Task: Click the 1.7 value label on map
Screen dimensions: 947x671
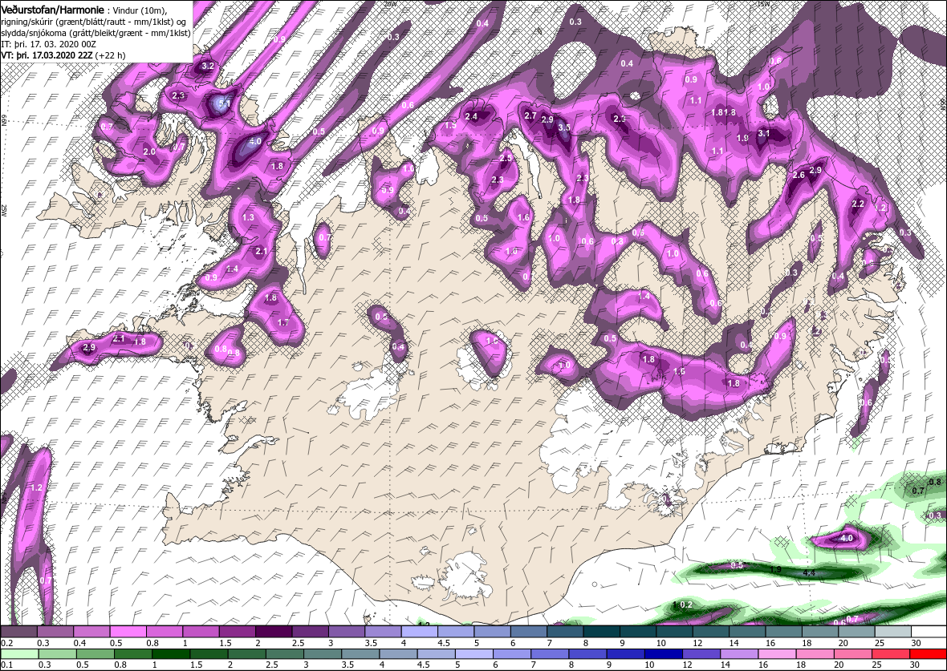Action: click(x=282, y=323)
